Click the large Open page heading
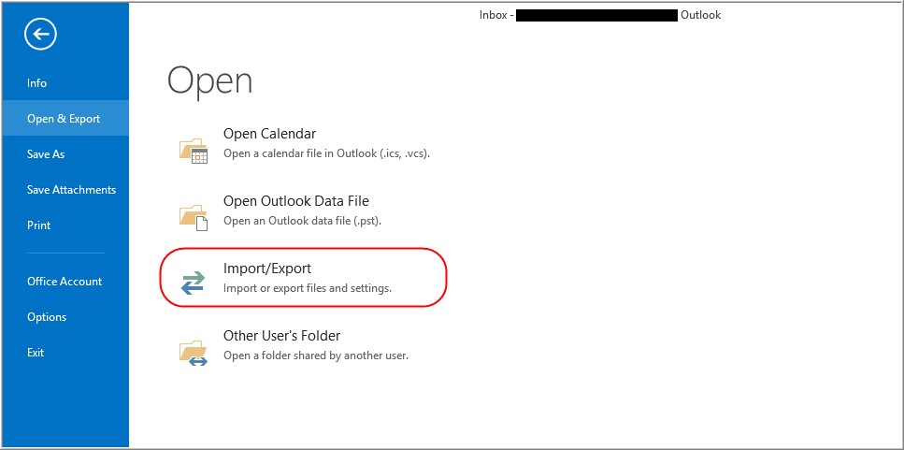This screenshot has height=450, width=904. (209, 80)
